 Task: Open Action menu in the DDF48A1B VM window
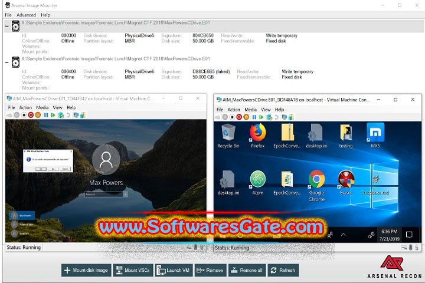234,110
